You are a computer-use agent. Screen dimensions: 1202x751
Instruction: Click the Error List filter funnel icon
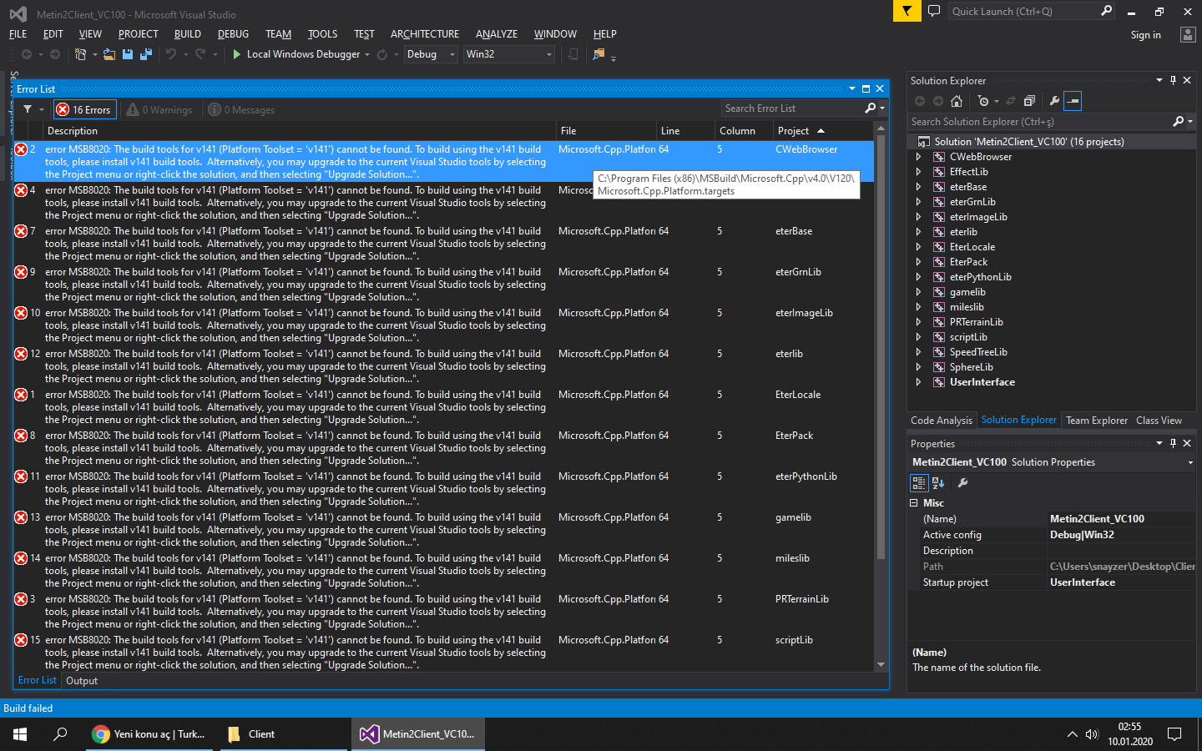point(28,109)
